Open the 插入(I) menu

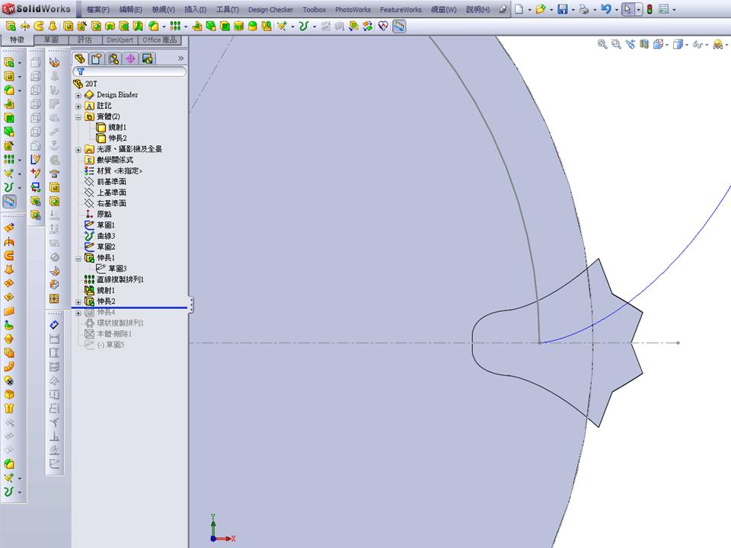[196, 9]
